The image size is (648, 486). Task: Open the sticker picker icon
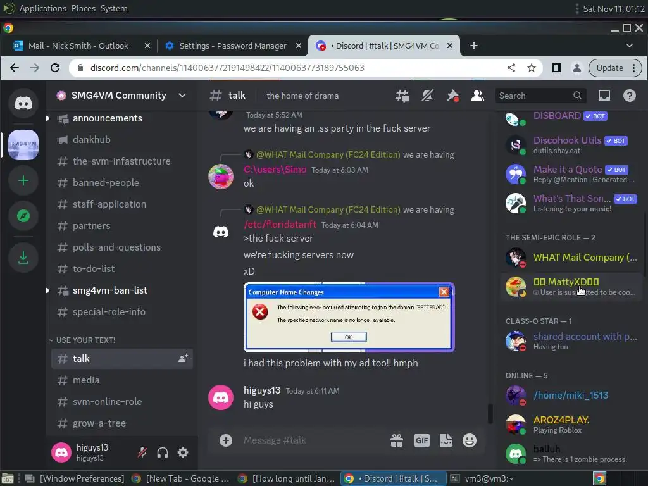(x=445, y=440)
